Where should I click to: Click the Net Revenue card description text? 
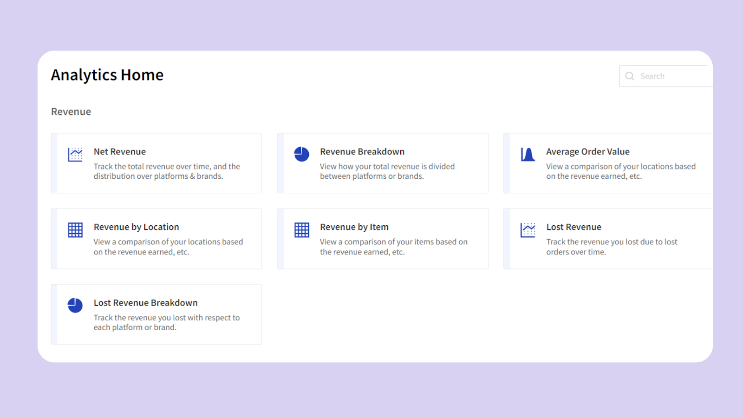tap(167, 171)
